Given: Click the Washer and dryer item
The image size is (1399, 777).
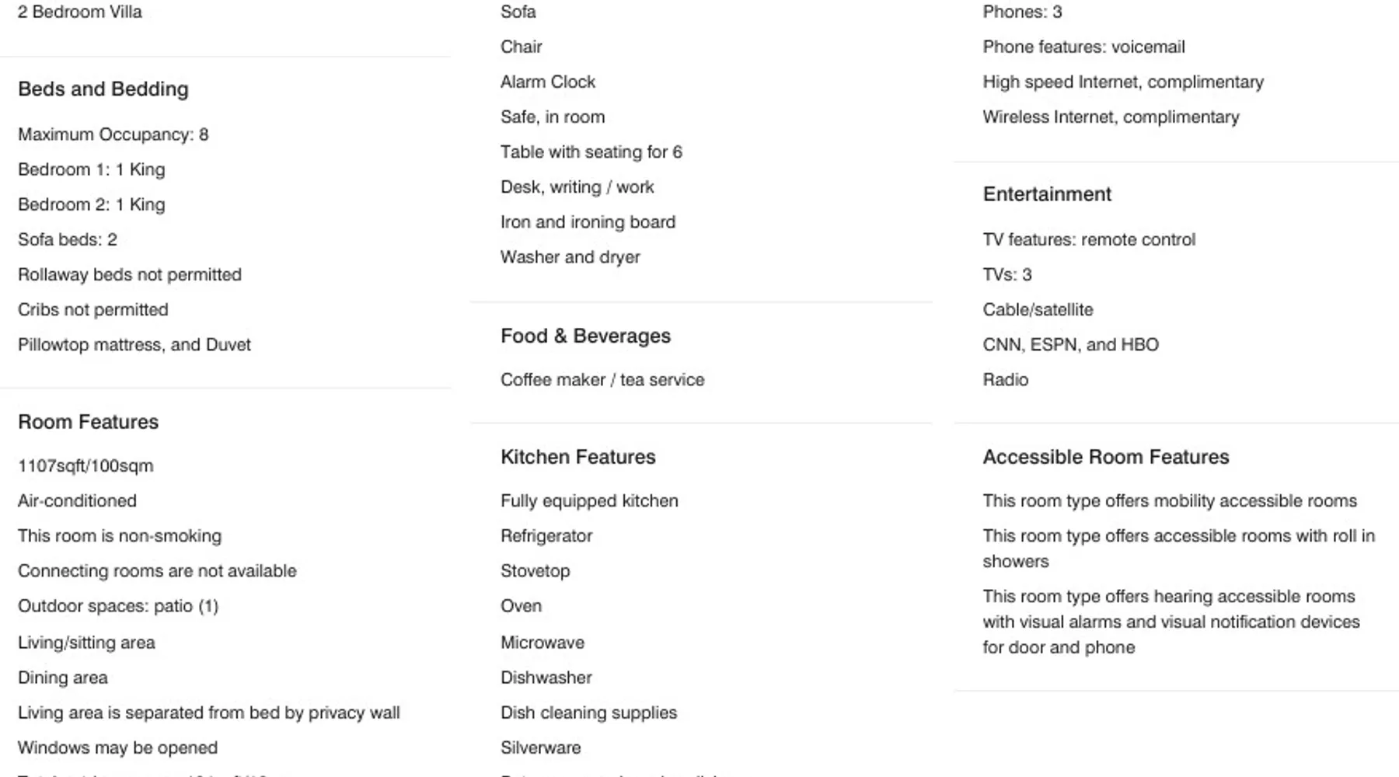Looking at the screenshot, I should [x=570, y=257].
